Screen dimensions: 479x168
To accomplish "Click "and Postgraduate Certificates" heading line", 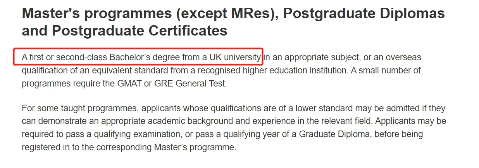I will 124,31.
